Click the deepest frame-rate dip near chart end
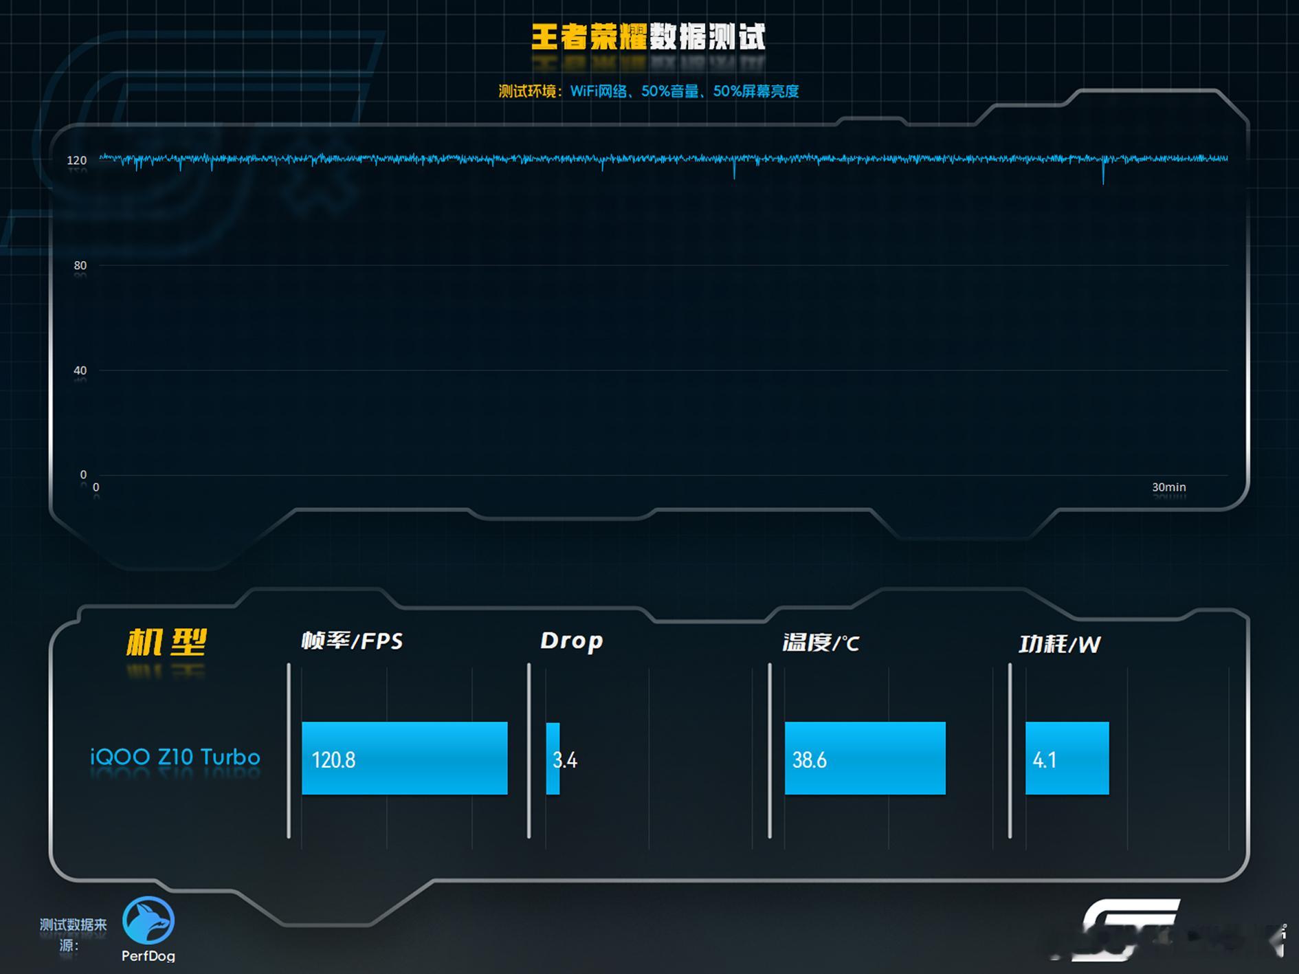 pyautogui.click(x=1103, y=172)
